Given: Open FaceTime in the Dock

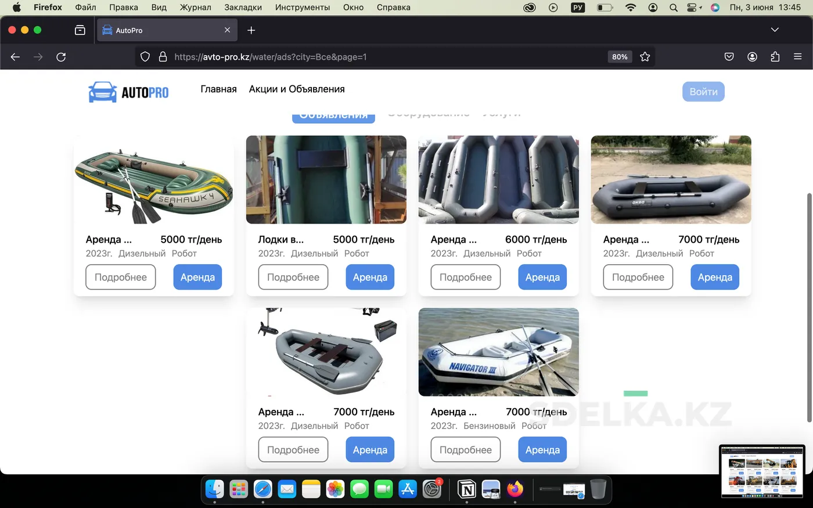Looking at the screenshot, I should [384, 489].
